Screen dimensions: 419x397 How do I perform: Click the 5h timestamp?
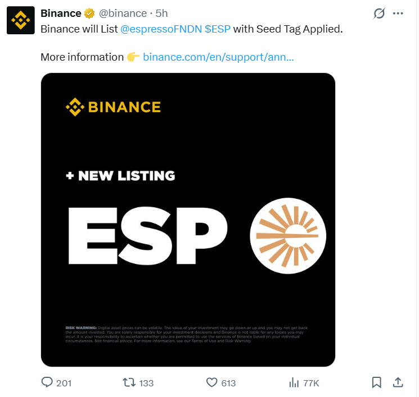pyautogui.click(x=161, y=13)
